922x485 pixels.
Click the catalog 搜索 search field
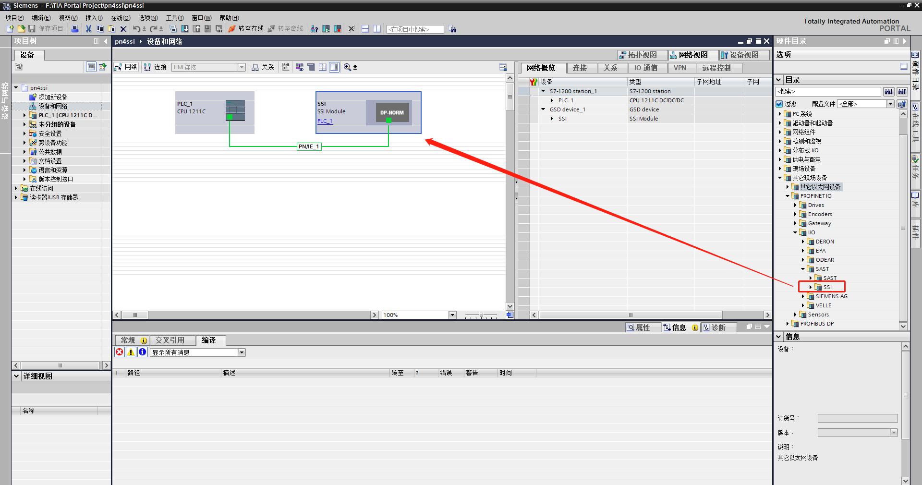pos(828,91)
